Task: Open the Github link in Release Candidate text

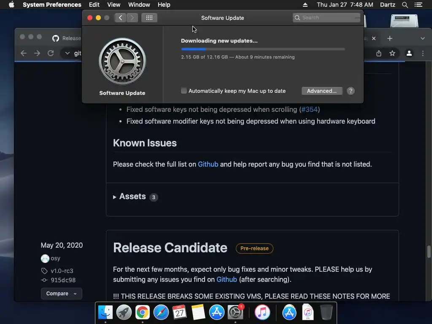Action: (x=227, y=279)
